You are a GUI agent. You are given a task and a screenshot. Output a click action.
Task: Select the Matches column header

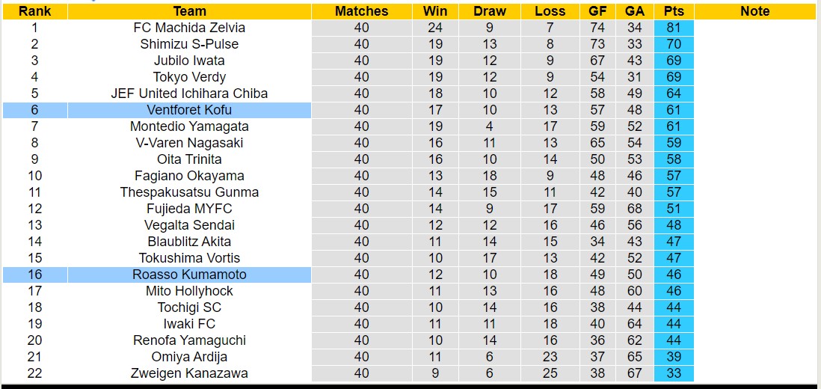pyautogui.click(x=361, y=11)
